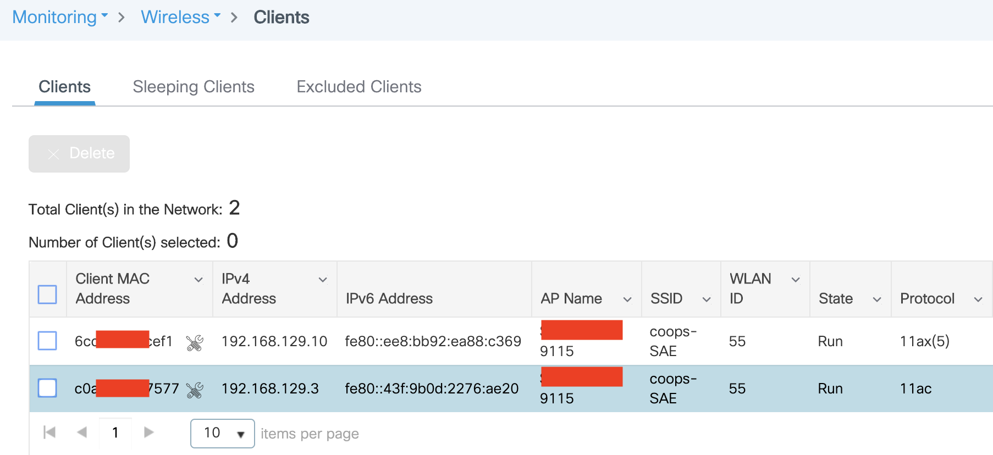The image size is (993, 455).
Task: Select checkbox for client 192.168.129.10
Action: point(47,341)
